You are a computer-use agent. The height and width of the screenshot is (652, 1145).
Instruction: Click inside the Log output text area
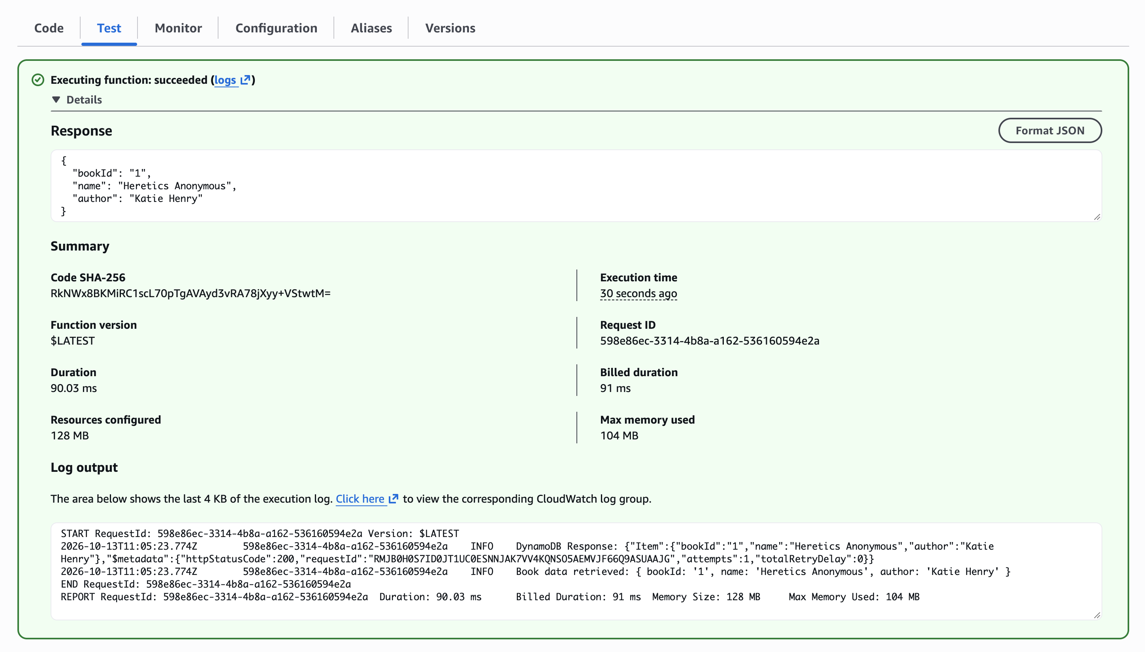coord(576,571)
